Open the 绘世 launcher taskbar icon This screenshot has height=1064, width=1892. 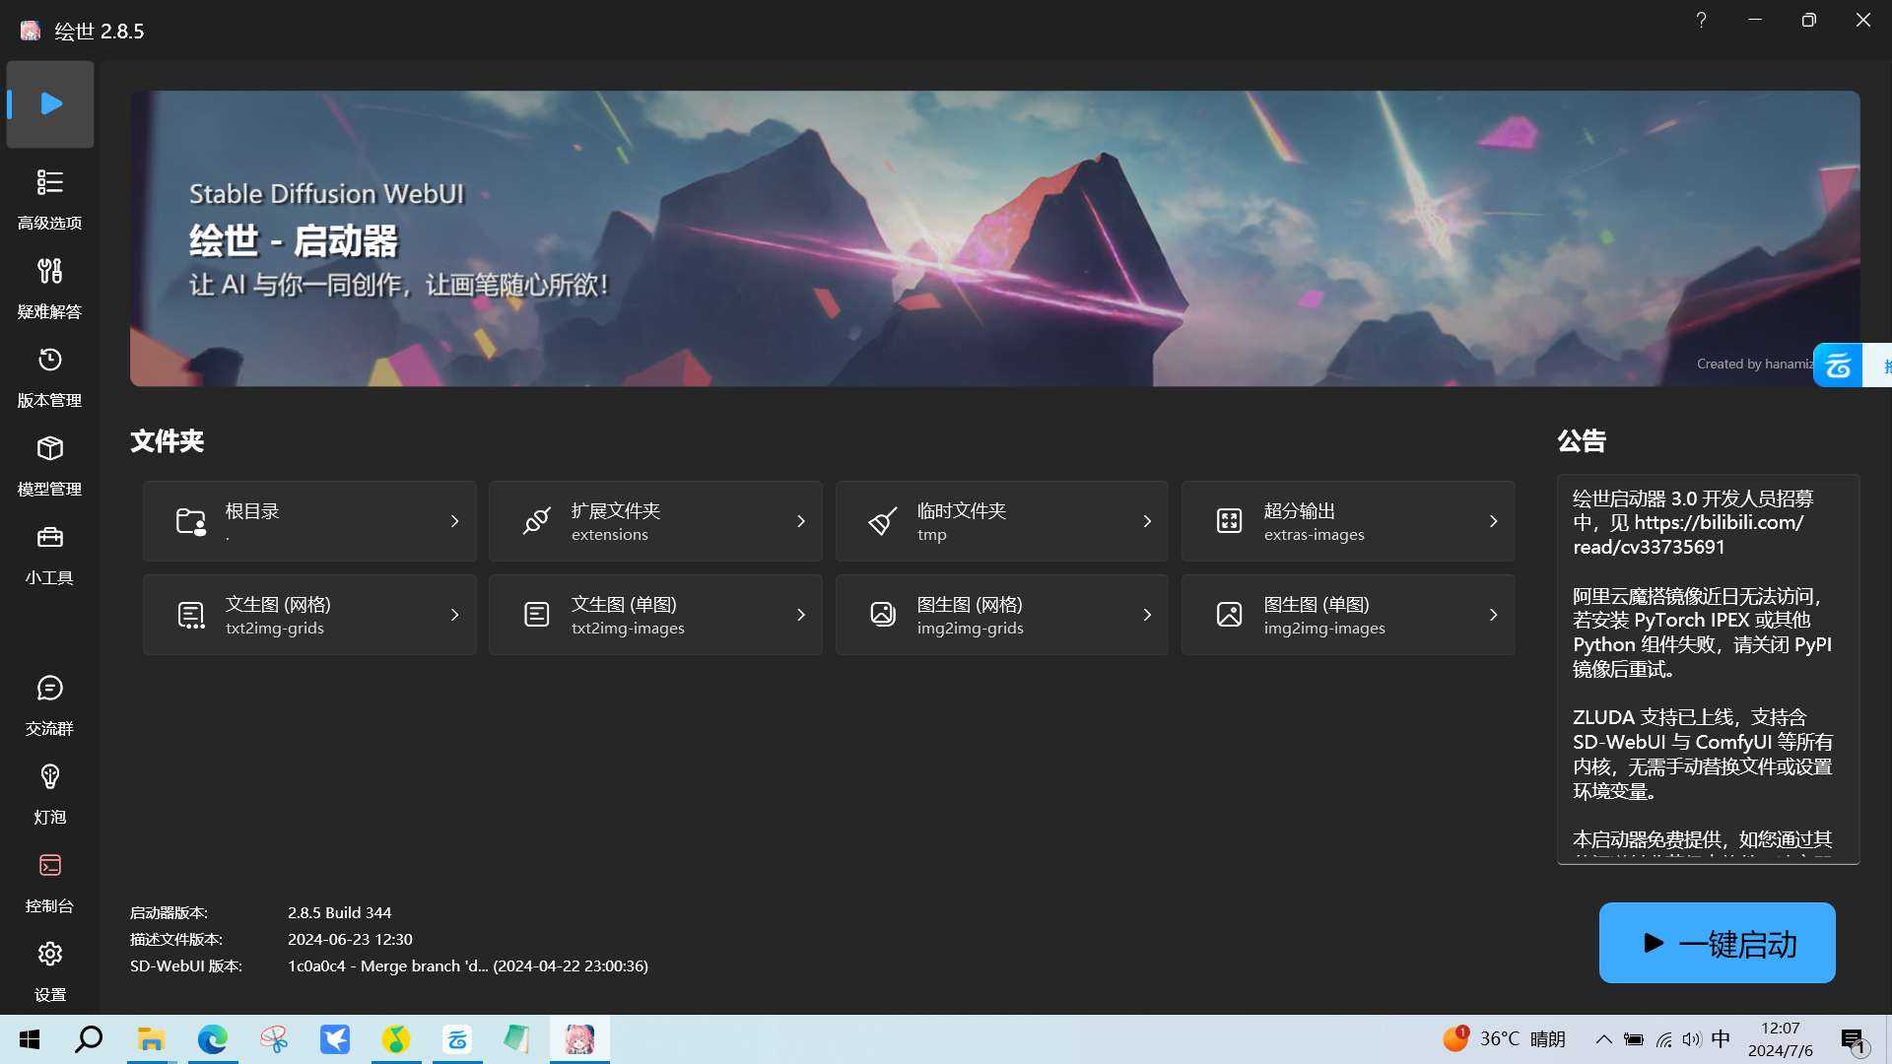pos(579,1039)
